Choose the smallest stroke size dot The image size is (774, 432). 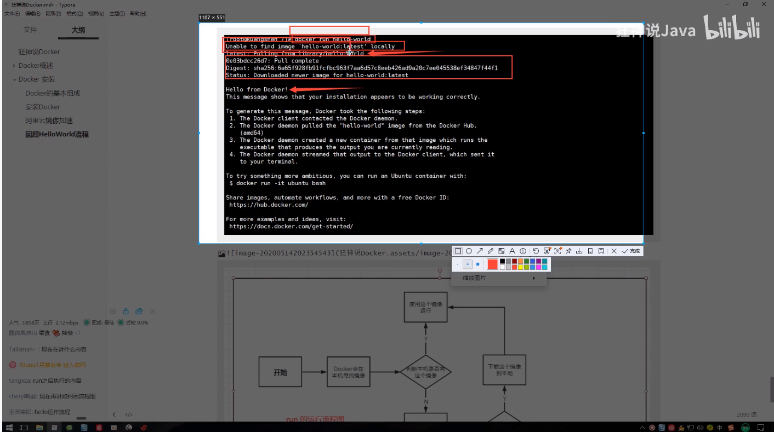458,264
